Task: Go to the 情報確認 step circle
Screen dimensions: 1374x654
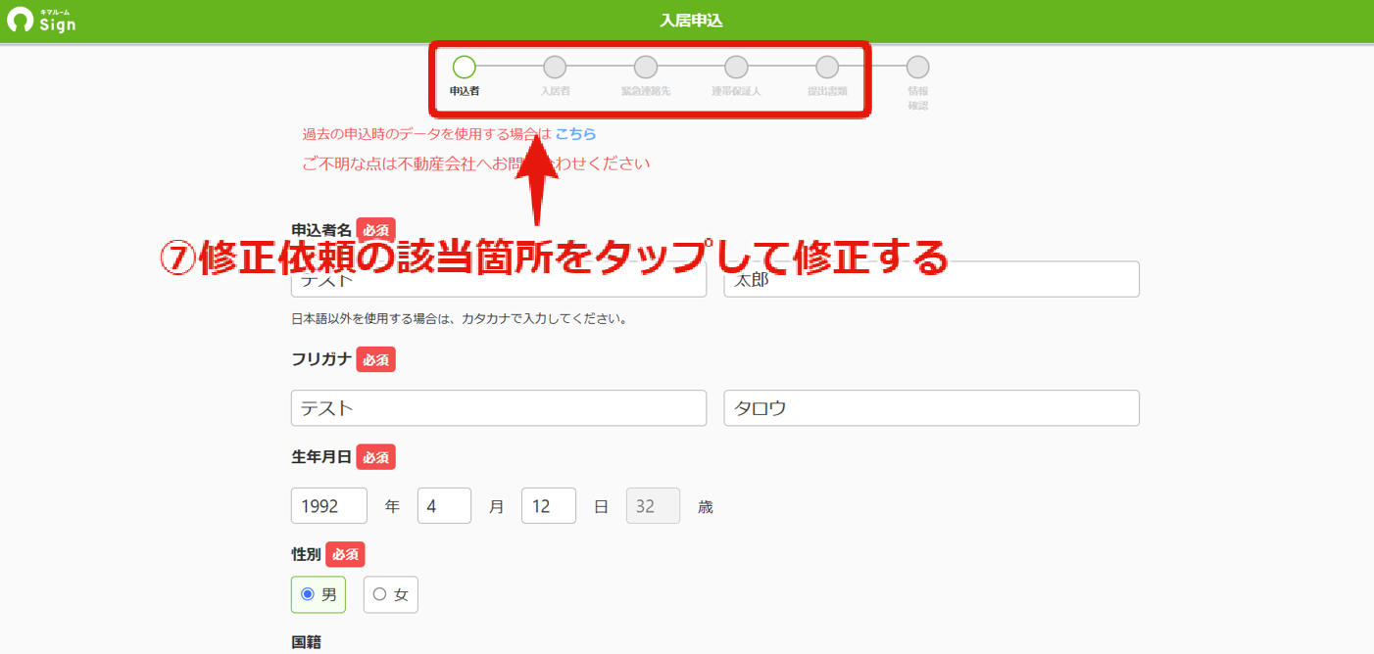Action: (x=917, y=67)
